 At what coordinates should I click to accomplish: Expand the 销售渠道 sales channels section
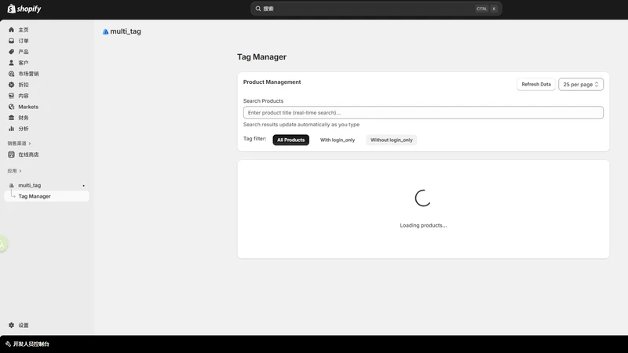coord(19,144)
